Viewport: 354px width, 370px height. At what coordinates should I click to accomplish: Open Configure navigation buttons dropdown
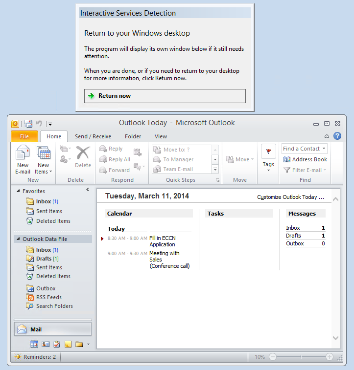(x=88, y=344)
